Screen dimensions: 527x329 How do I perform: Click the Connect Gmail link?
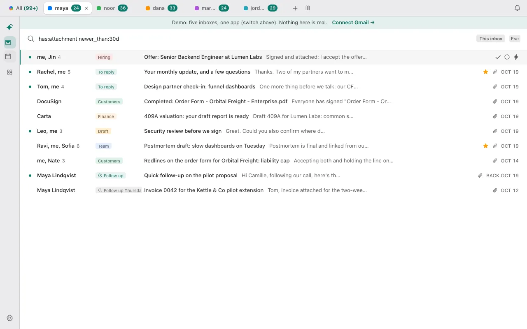[353, 23]
